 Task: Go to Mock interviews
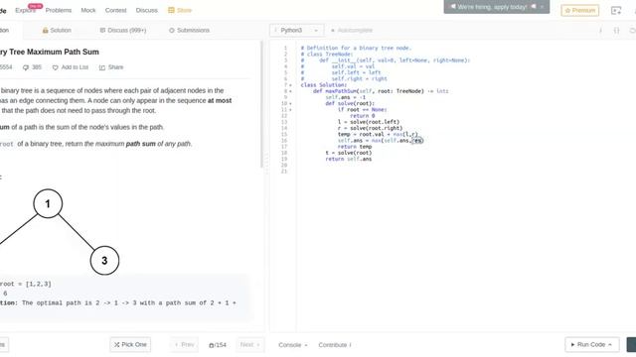88,10
